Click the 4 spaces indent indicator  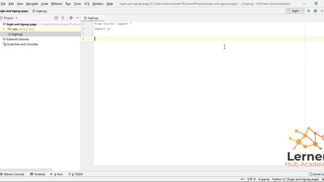pyautogui.click(x=264, y=179)
